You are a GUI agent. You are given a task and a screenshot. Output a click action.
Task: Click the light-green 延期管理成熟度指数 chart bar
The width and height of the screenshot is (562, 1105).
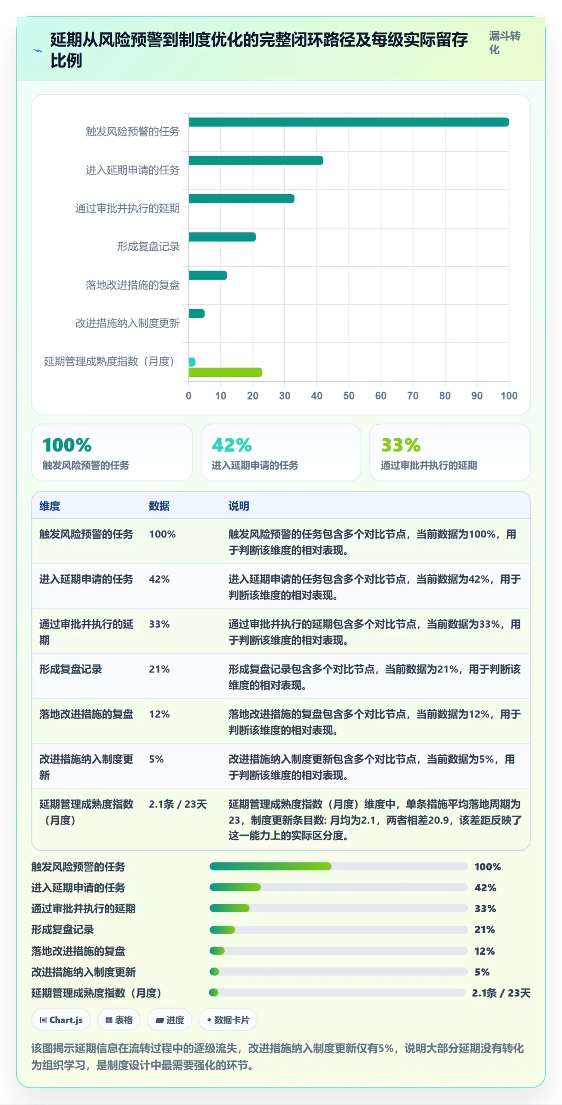pyautogui.click(x=225, y=372)
